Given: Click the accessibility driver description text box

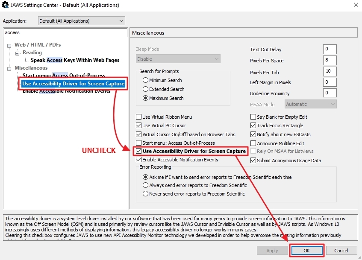Looking at the screenshot, I should point(180,227).
